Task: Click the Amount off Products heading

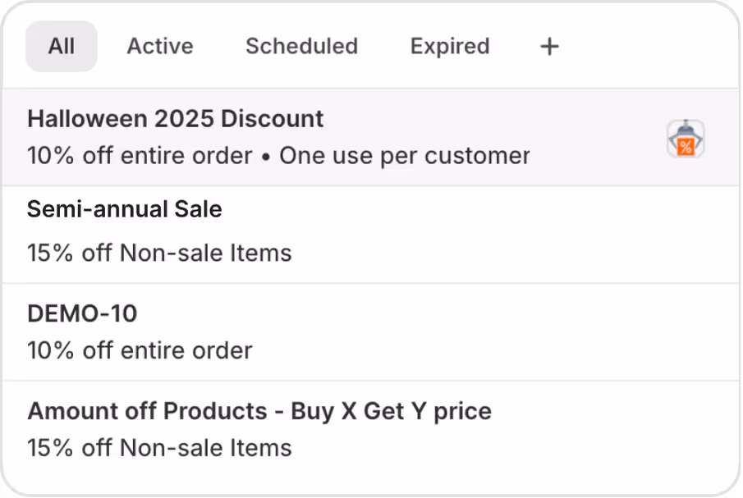Action: tap(259, 411)
